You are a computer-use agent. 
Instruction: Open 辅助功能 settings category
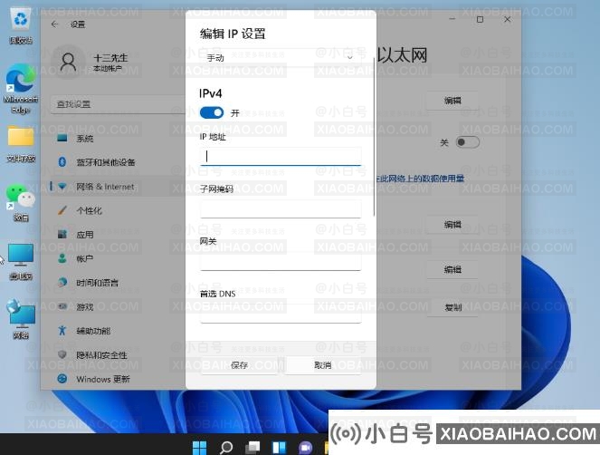coord(117,331)
